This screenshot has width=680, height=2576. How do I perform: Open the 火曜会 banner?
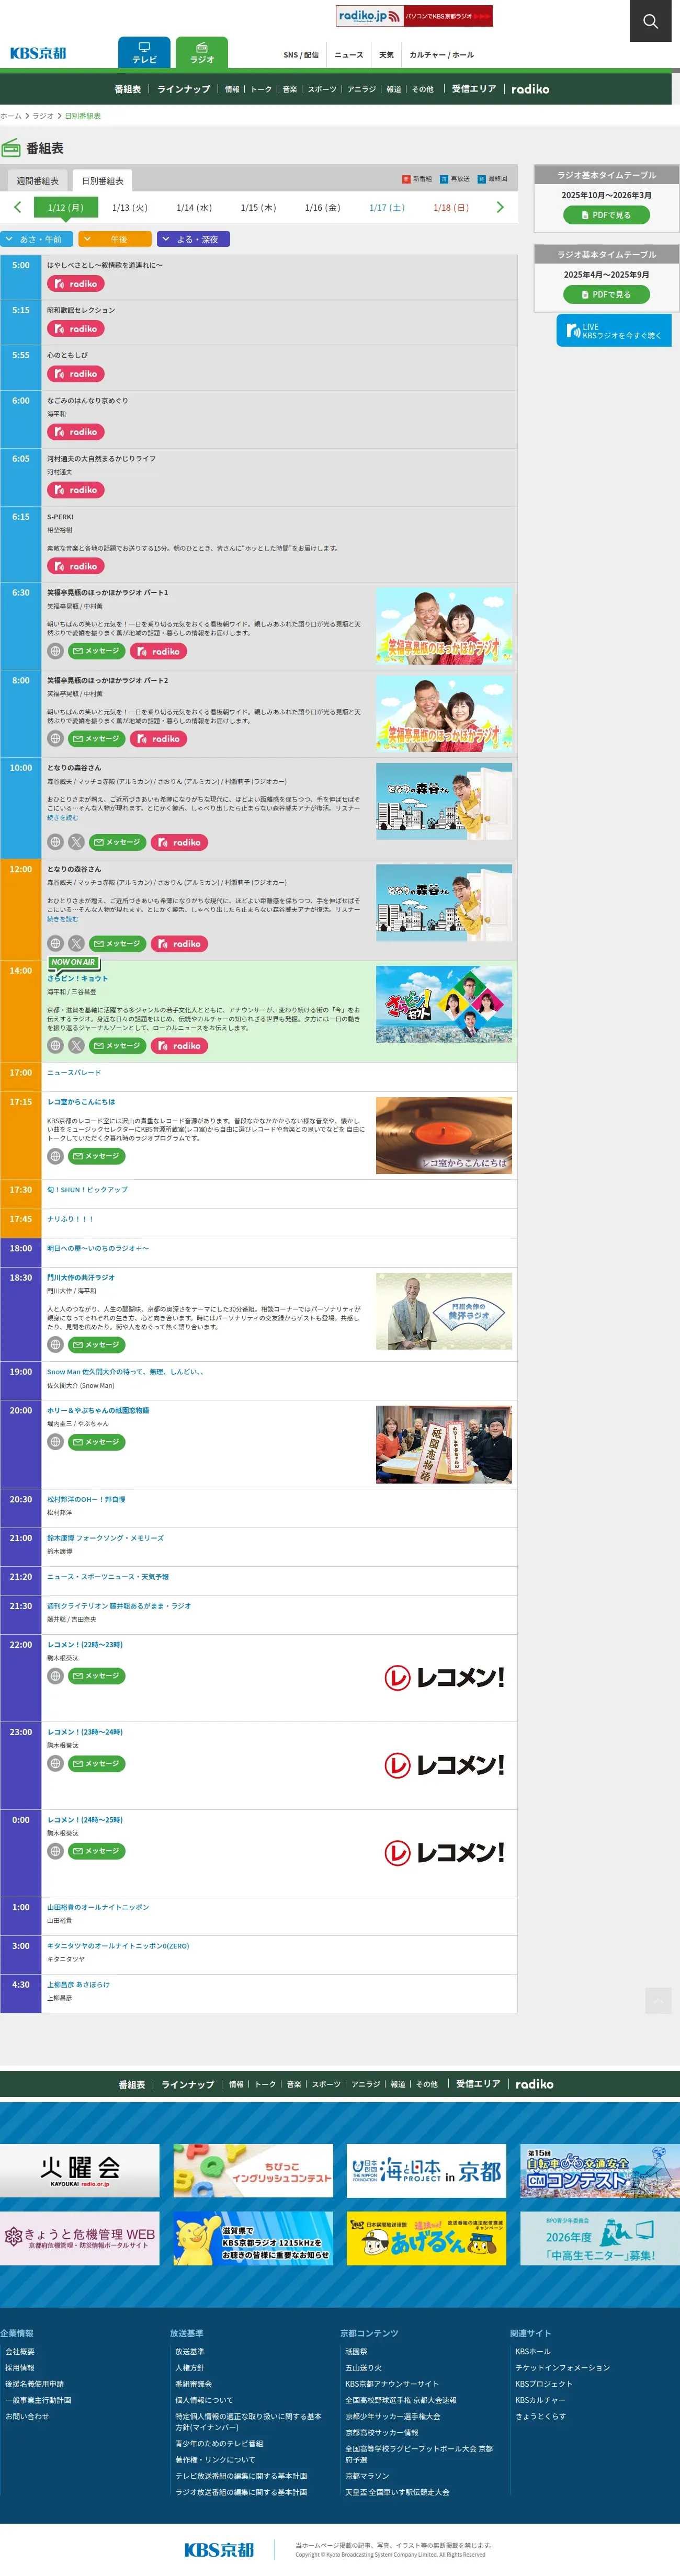(80, 2170)
